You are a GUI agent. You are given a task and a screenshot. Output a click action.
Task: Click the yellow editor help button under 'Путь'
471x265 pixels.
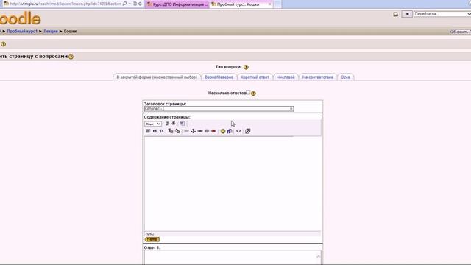(x=152, y=239)
